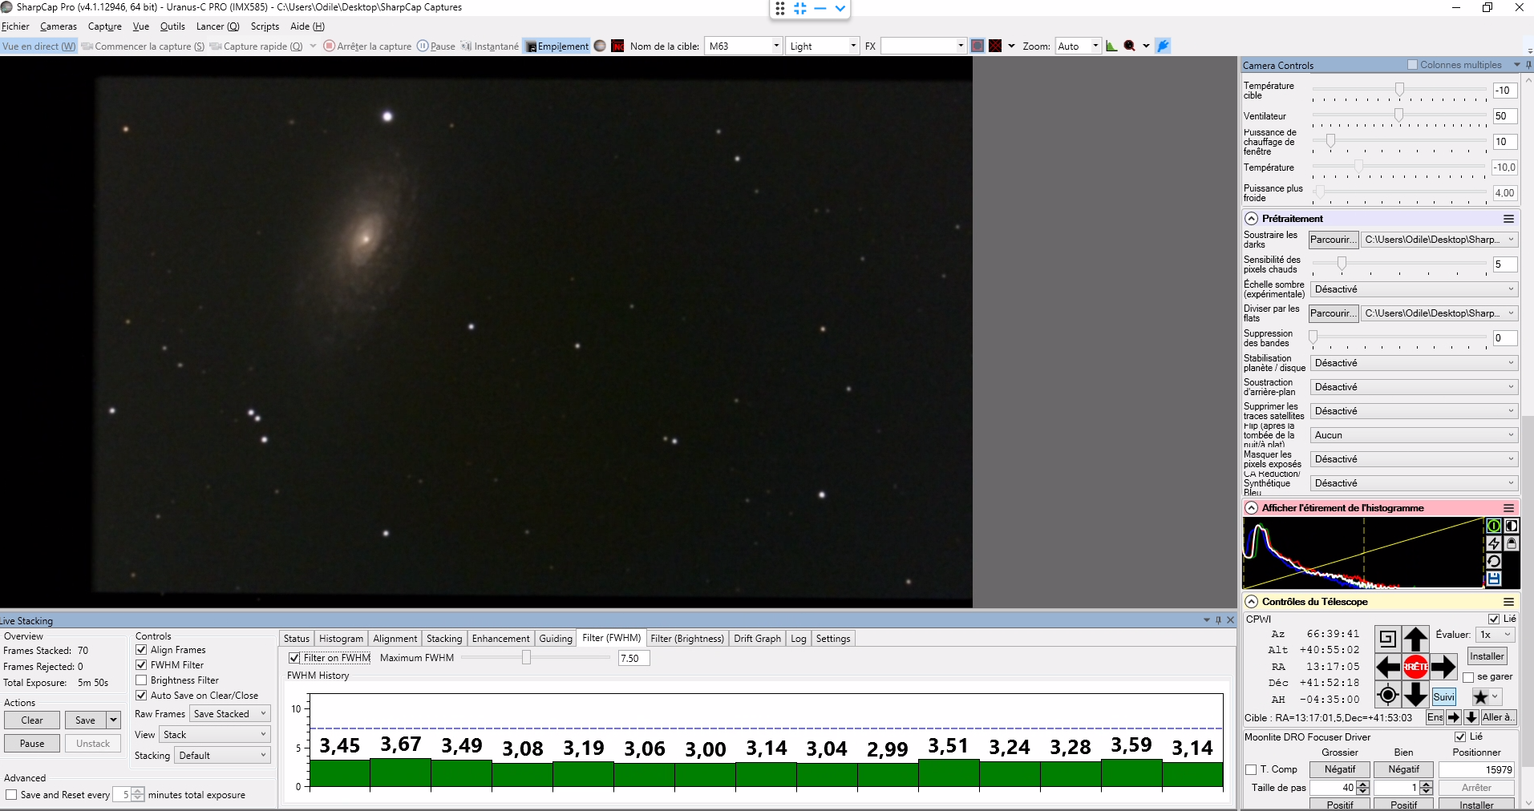Click the Save button in Actions

(85, 720)
